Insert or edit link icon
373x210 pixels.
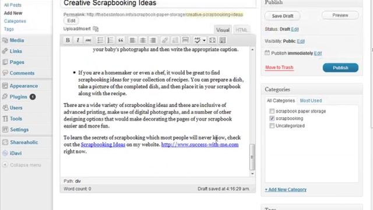164,40
